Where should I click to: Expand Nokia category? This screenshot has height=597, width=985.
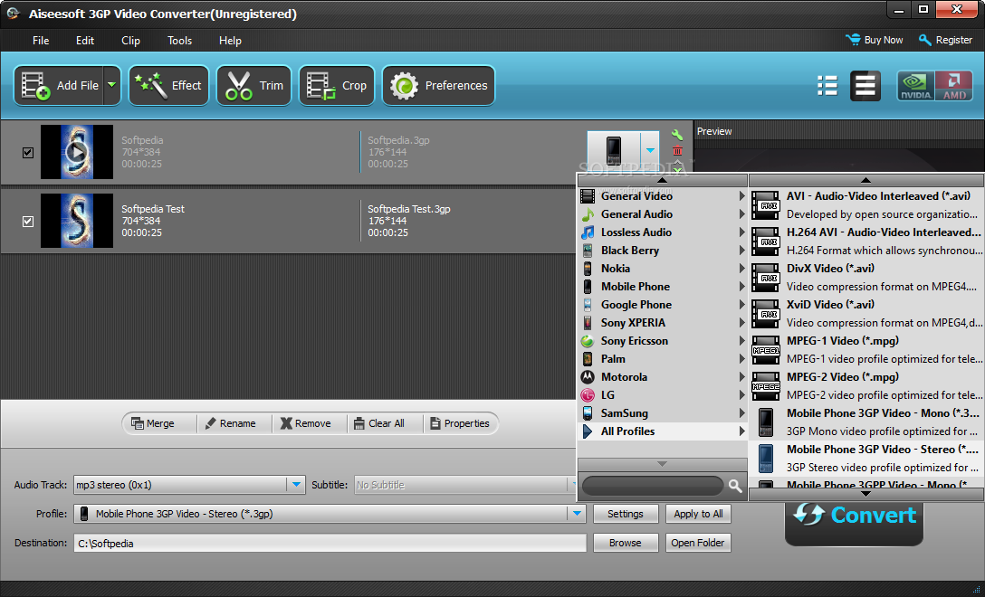(x=662, y=268)
